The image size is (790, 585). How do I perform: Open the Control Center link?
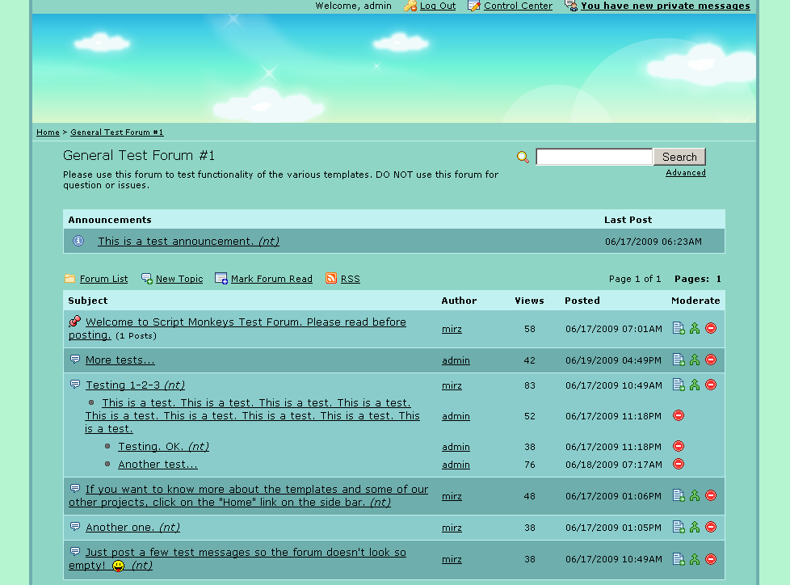point(518,6)
